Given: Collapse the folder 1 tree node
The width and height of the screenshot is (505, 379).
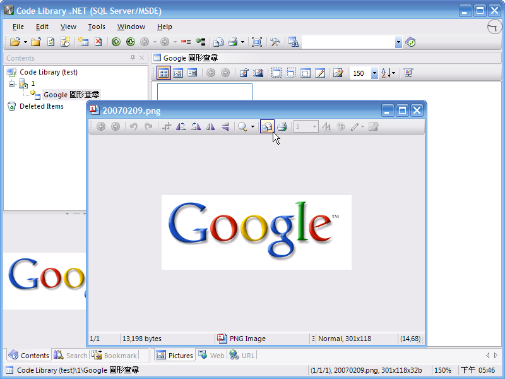Looking at the screenshot, I should 12,84.
